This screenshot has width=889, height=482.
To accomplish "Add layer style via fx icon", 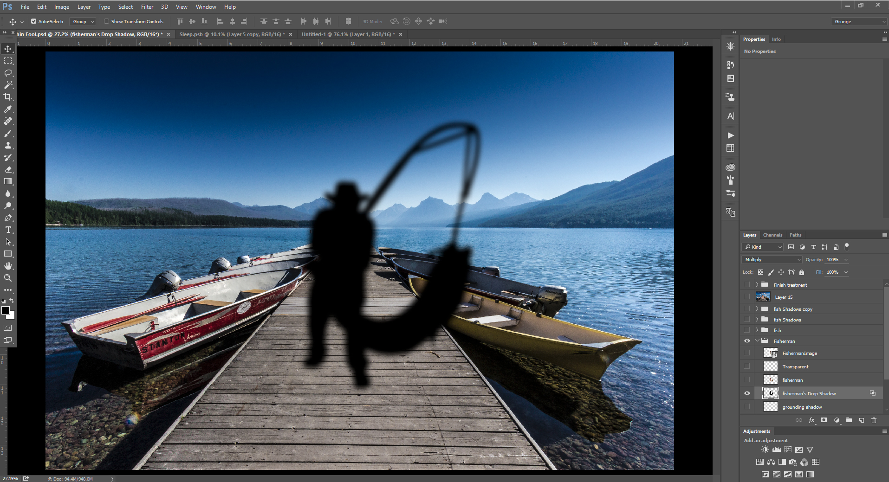I will point(811,420).
